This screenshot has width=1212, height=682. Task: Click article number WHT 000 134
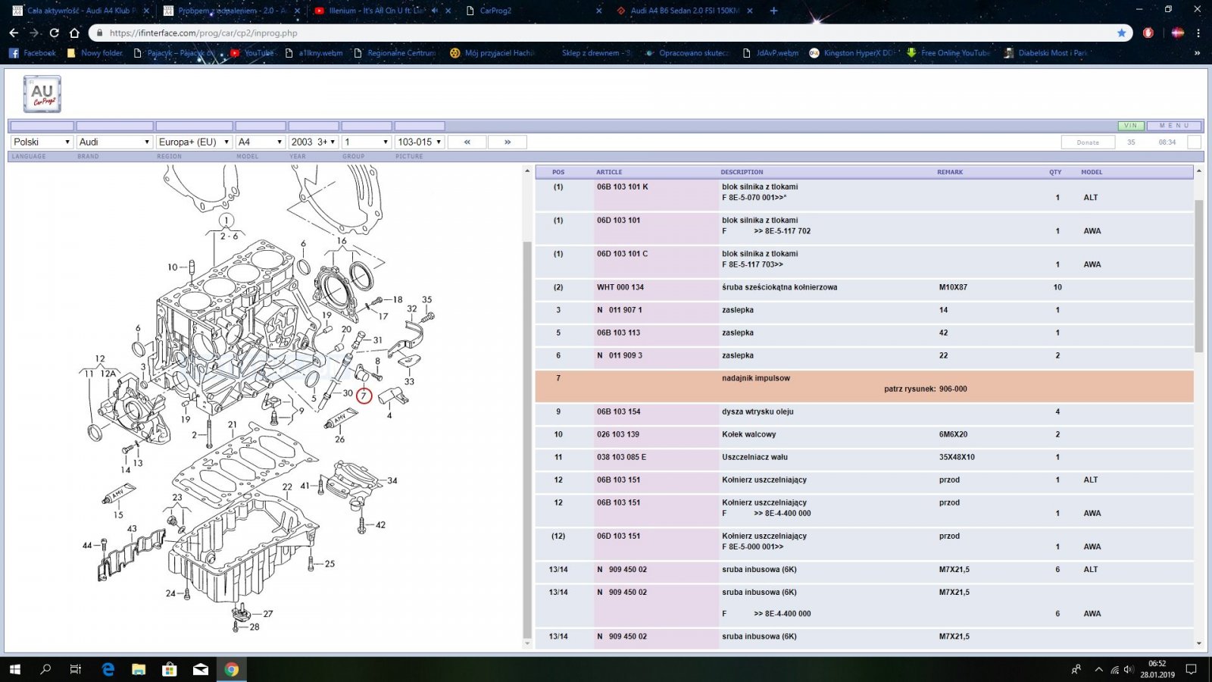pos(620,287)
